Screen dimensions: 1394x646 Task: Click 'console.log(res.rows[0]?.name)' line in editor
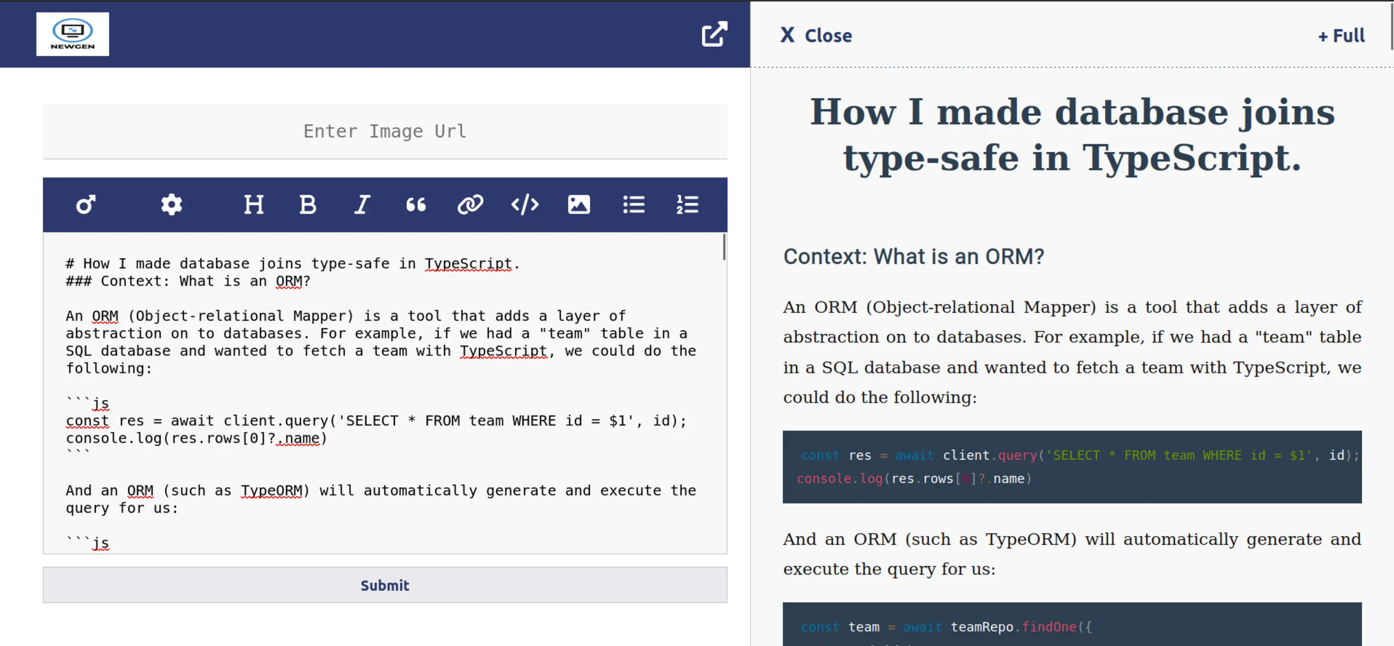(196, 438)
